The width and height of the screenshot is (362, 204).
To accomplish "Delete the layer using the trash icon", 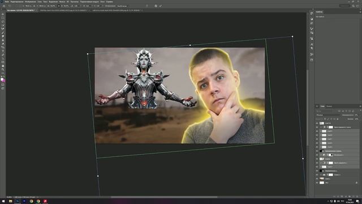I will click(357, 196).
